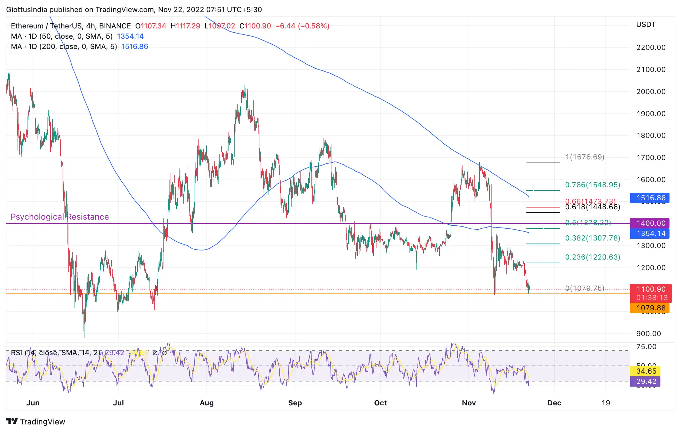Click the TradingView logo at bottom left
This screenshot has width=681, height=432.
[35, 421]
